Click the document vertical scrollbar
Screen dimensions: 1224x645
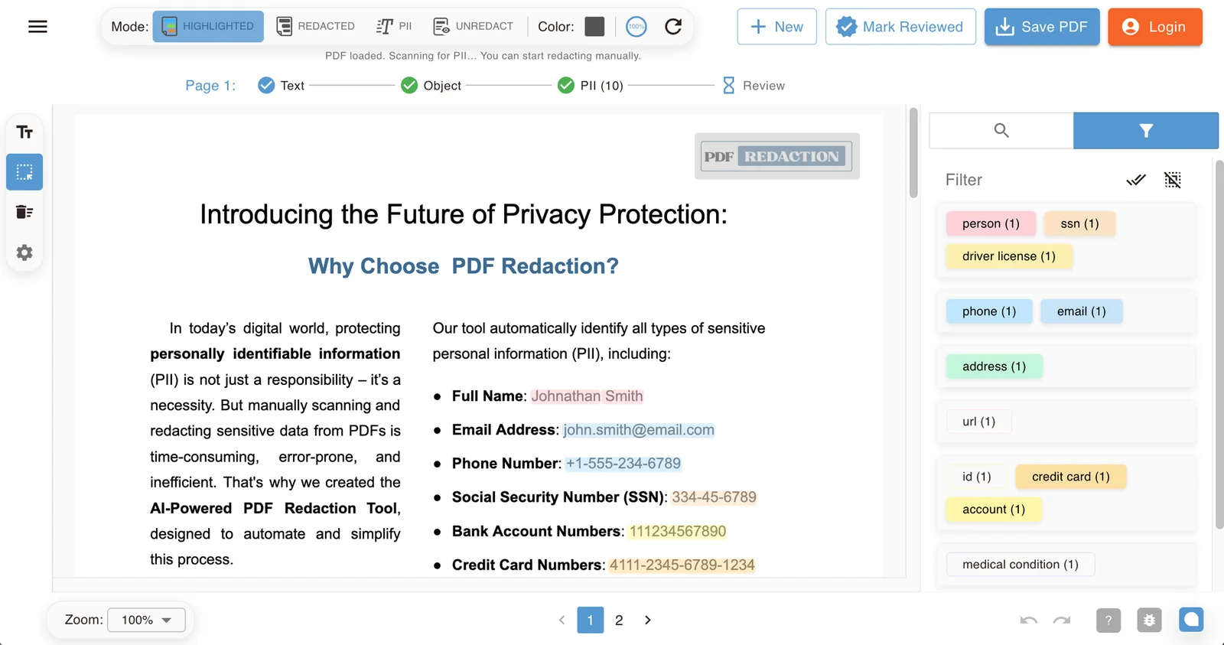tap(913, 153)
